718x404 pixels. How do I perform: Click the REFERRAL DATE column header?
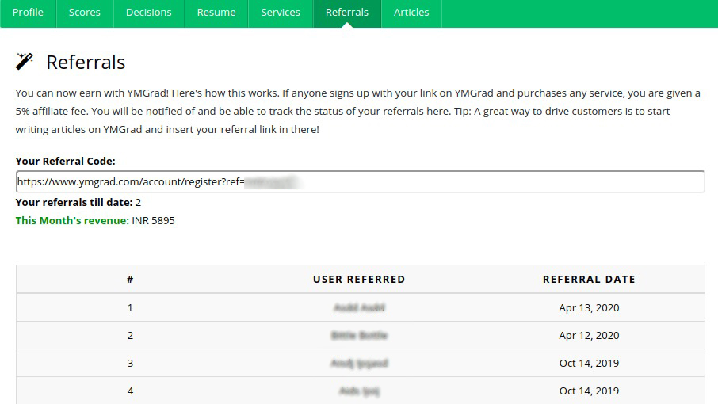(x=589, y=279)
